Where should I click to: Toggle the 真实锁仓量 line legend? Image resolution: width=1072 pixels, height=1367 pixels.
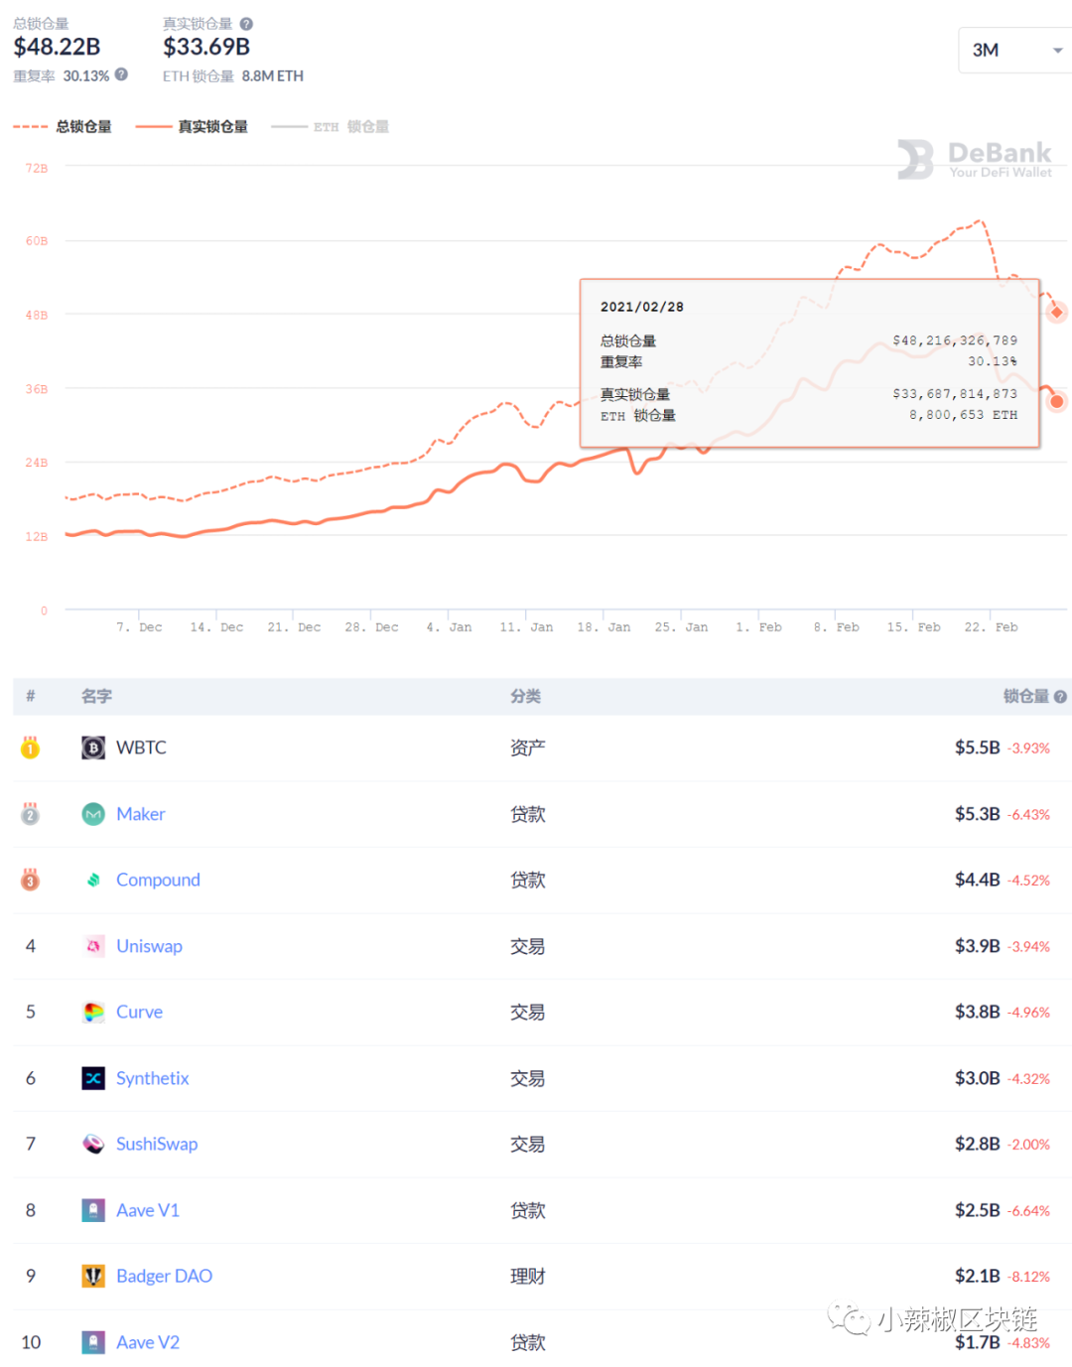195,126
